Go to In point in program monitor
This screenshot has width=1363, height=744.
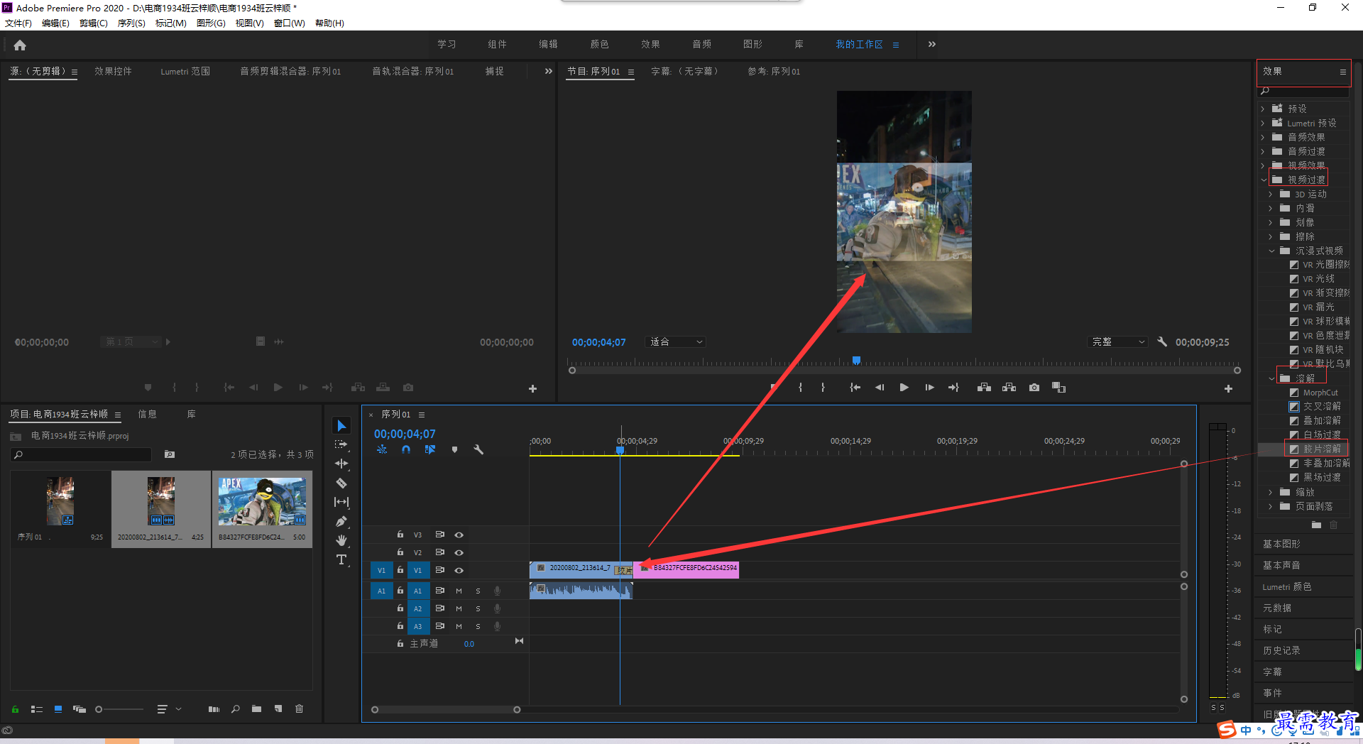[855, 388]
